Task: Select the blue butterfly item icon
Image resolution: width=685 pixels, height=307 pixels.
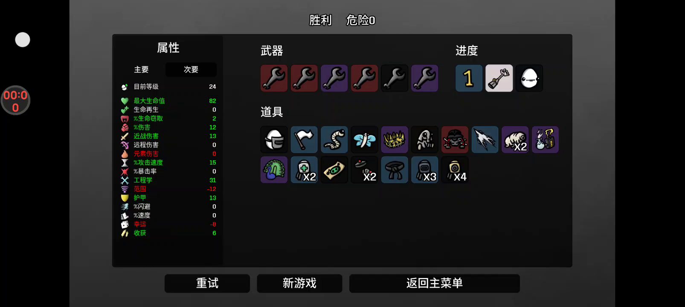Action: 364,139
